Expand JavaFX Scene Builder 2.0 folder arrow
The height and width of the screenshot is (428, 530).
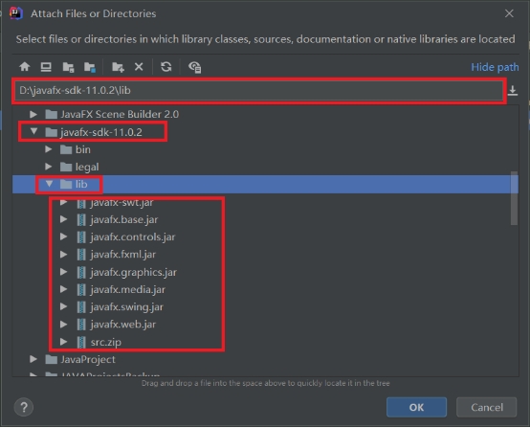click(x=33, y=114)
